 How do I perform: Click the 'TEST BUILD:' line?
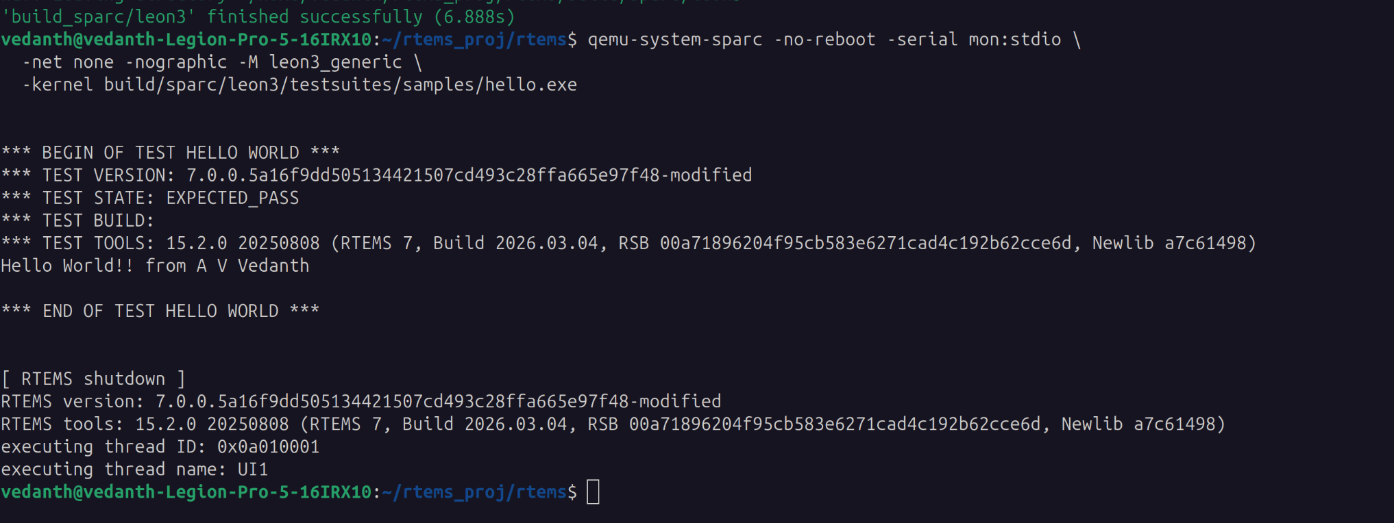98,220
